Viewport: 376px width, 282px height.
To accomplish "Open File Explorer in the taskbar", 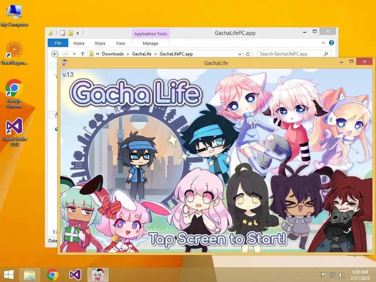I will [x=30, y=275].
